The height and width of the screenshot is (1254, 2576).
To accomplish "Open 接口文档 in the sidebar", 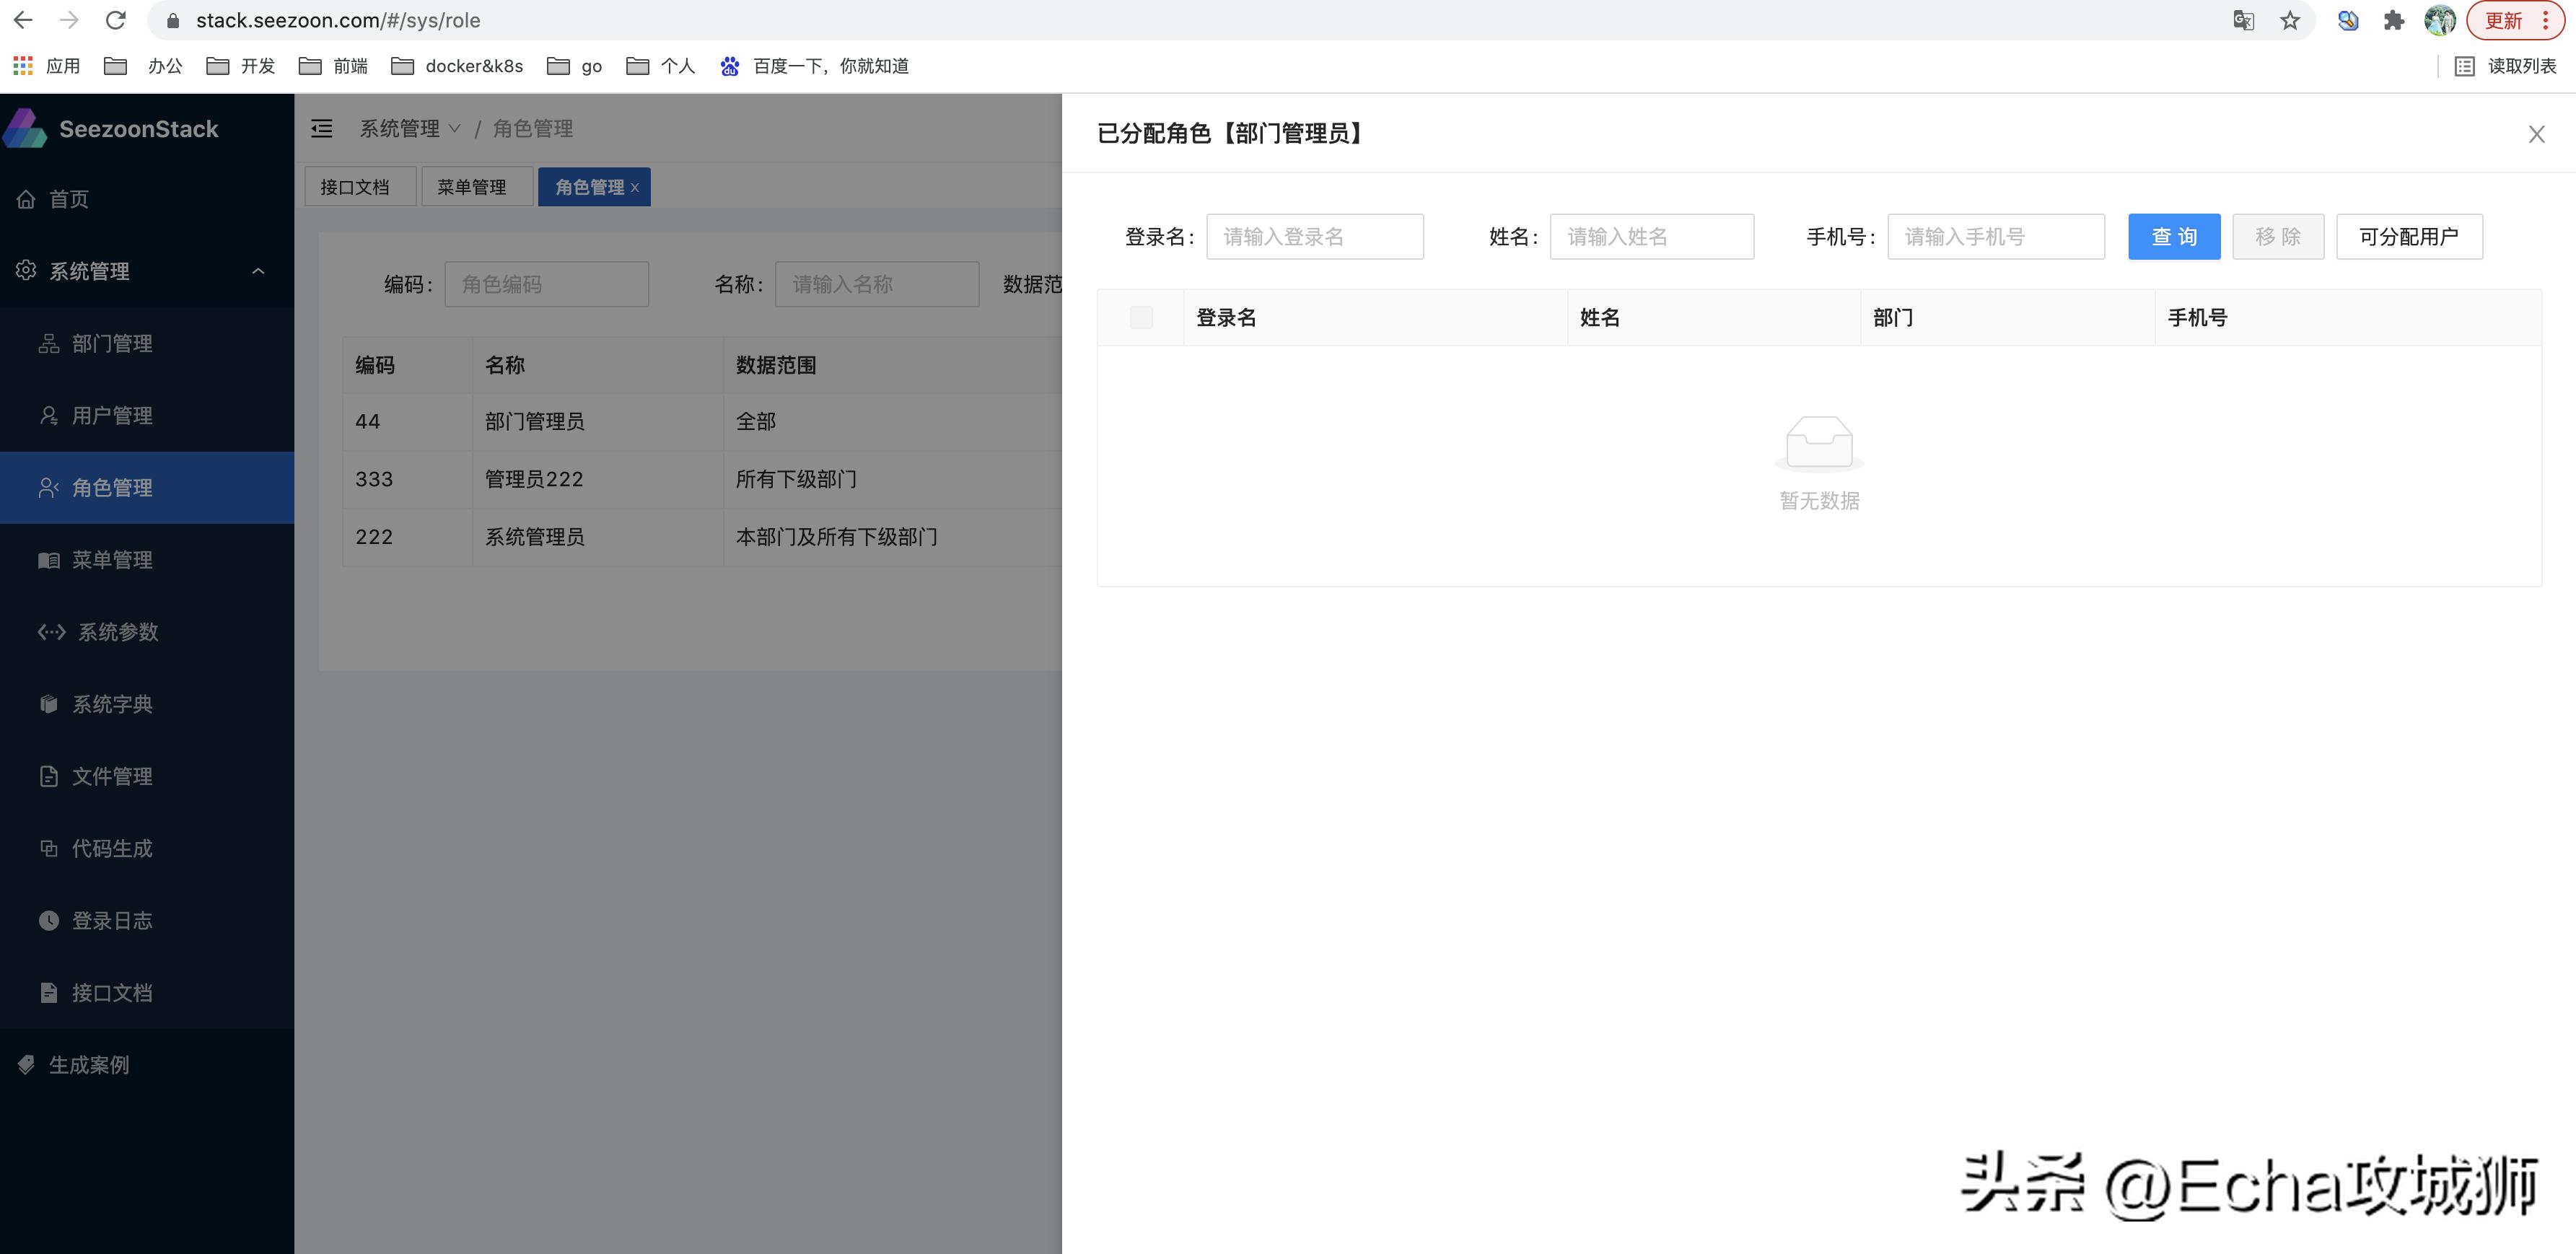I will coord(147,992).
